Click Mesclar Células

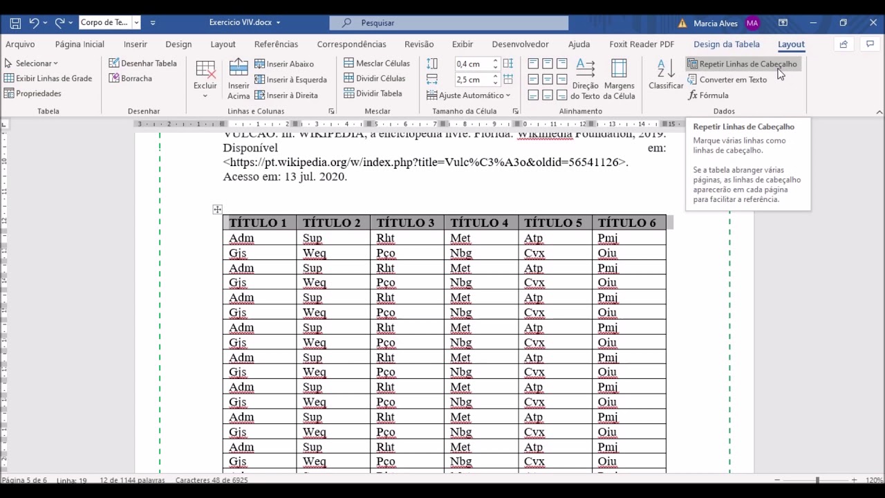[x=377, y=64]
